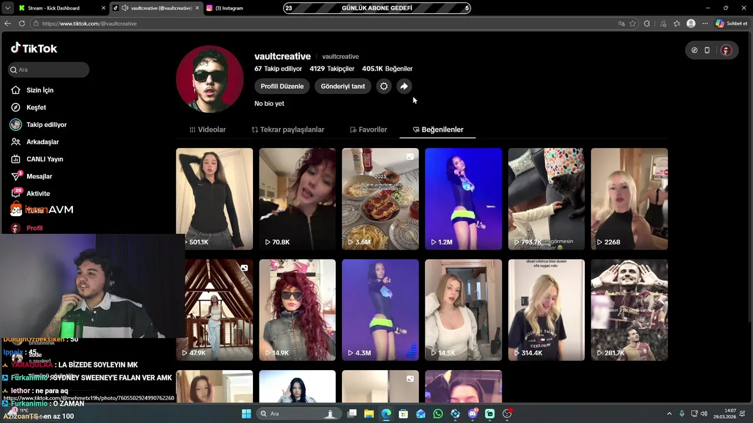
Task: Open 4129 Takipçiler list
Action: pos(332,69)
